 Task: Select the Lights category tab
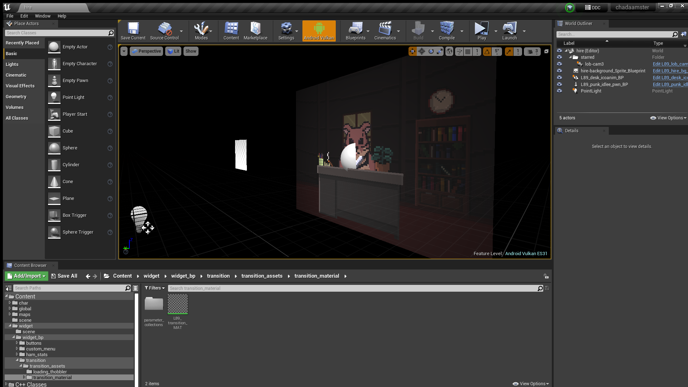pos(12,64)
